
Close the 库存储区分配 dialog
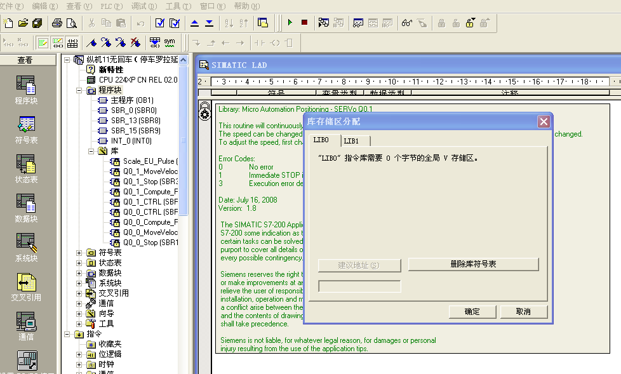pyautogui.click(x=544, y=122)
